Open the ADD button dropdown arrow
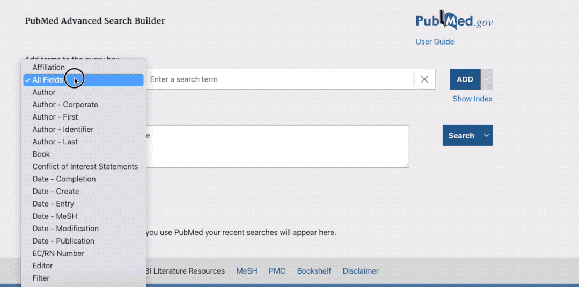 coord(486,79)
